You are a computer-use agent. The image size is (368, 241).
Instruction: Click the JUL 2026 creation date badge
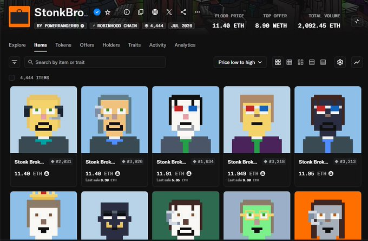tap(182, 26)
